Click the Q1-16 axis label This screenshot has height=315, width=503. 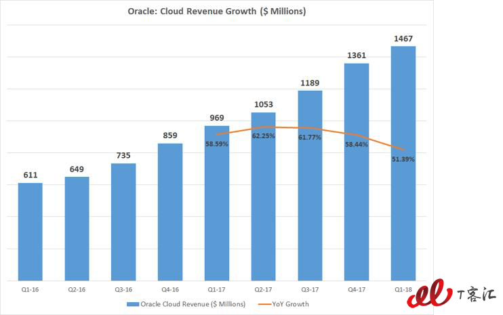tap(30, 290)
